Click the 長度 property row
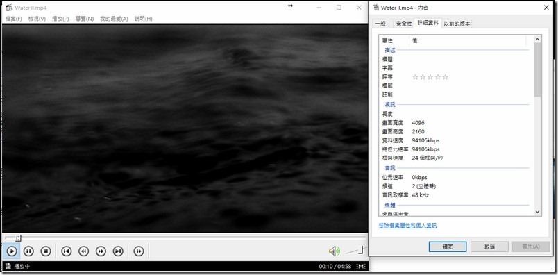This screenshot has height=275, width=558. pos(456,114)
